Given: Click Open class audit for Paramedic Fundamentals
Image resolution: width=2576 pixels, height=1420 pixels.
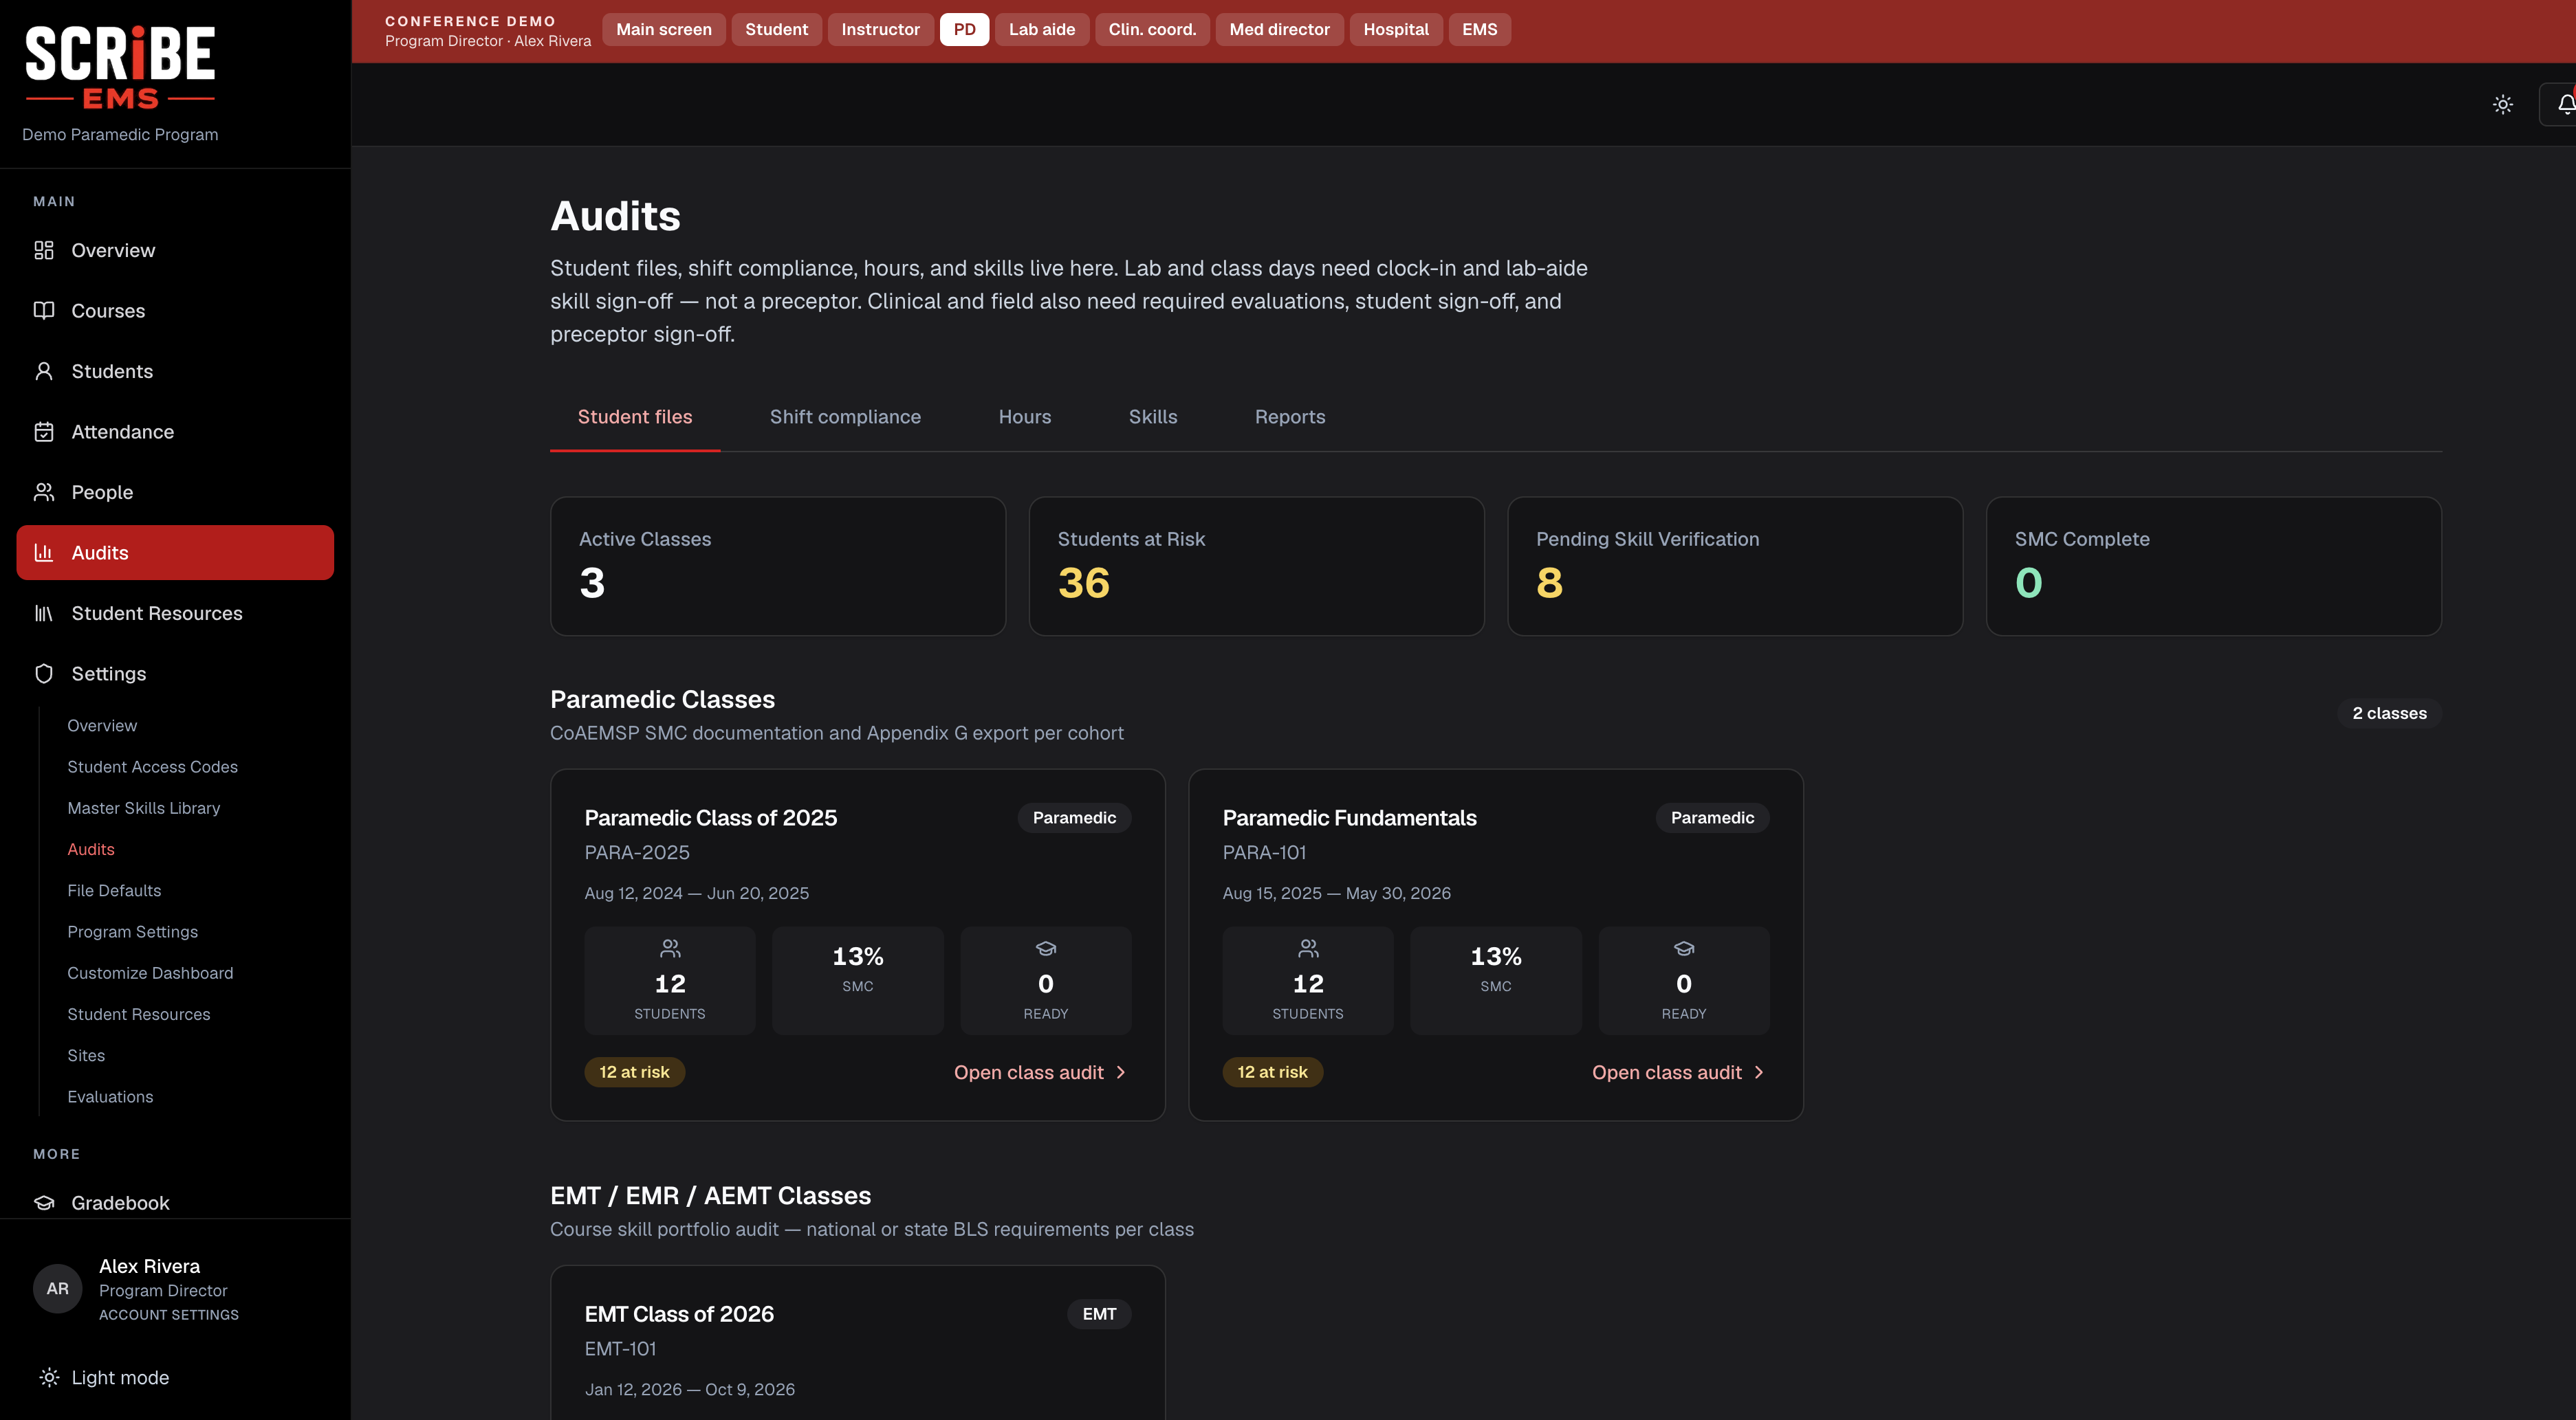Looking at the screenshot, I should 1678,1072.
